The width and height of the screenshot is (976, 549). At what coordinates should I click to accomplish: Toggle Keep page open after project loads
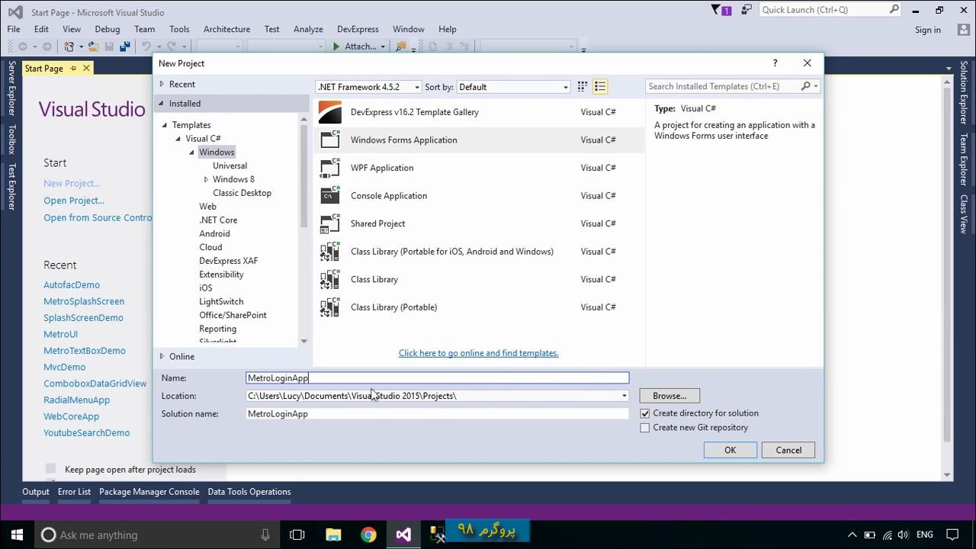(x=50, y=469)
